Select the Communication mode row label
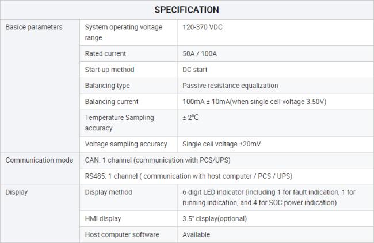 pyautogui.click(x=39, y=160)
